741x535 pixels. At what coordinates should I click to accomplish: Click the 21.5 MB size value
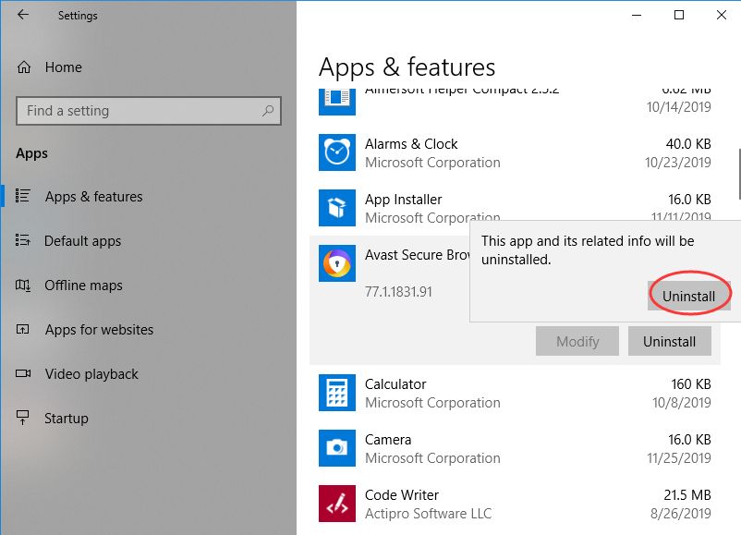point(687,495)
